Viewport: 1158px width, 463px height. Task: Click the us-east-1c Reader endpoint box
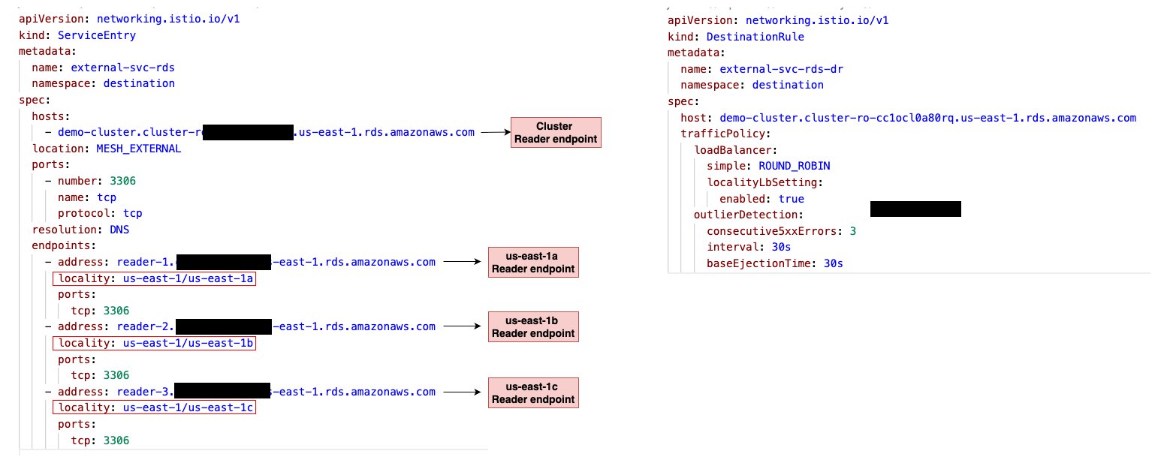coord(533,392)
